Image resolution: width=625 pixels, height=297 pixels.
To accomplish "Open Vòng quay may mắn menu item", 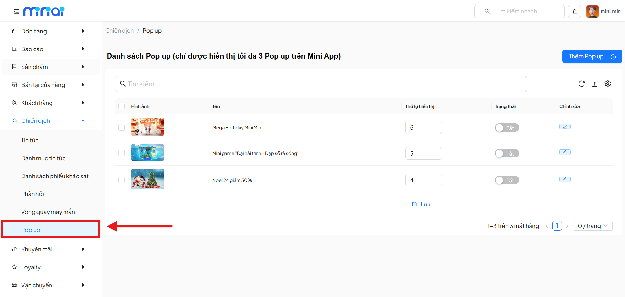I will click(x=48, y=212).
